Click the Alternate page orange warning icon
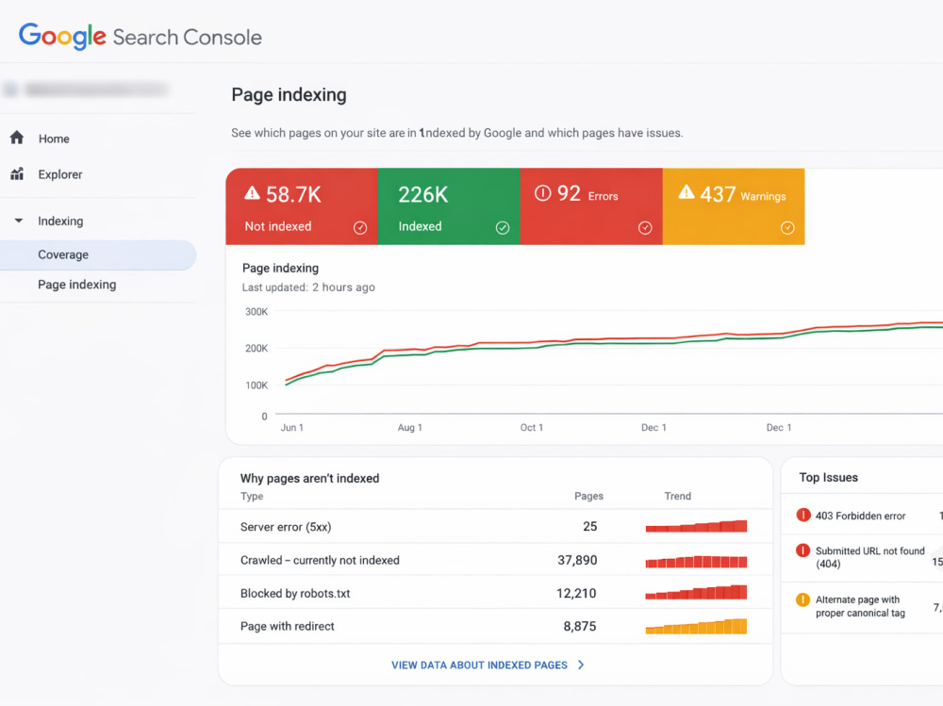Screen dimensions: 943x706 pos(802,599)
